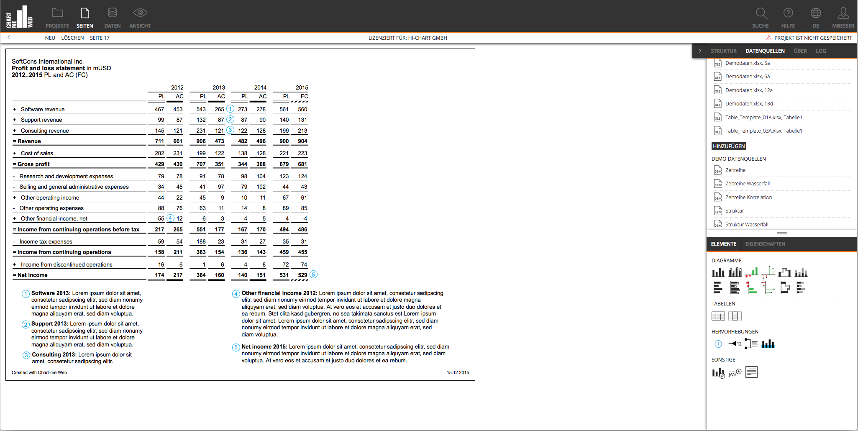Grab the panel divider resize handle

tap(781, 233)
